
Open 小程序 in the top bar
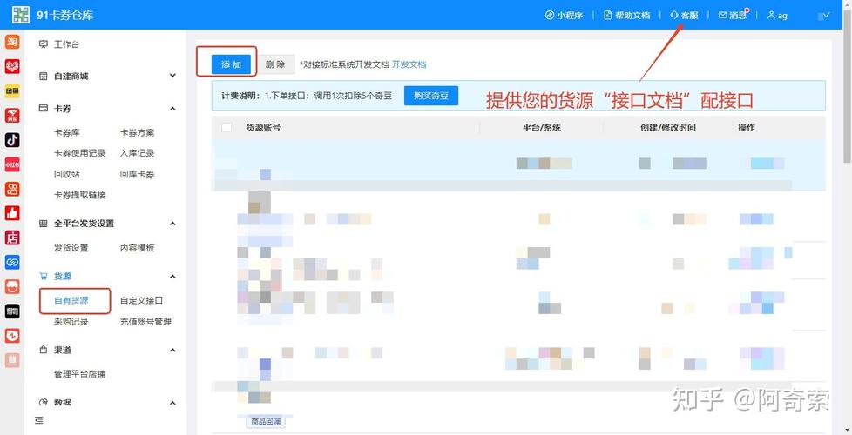click(x=564, y=15)
